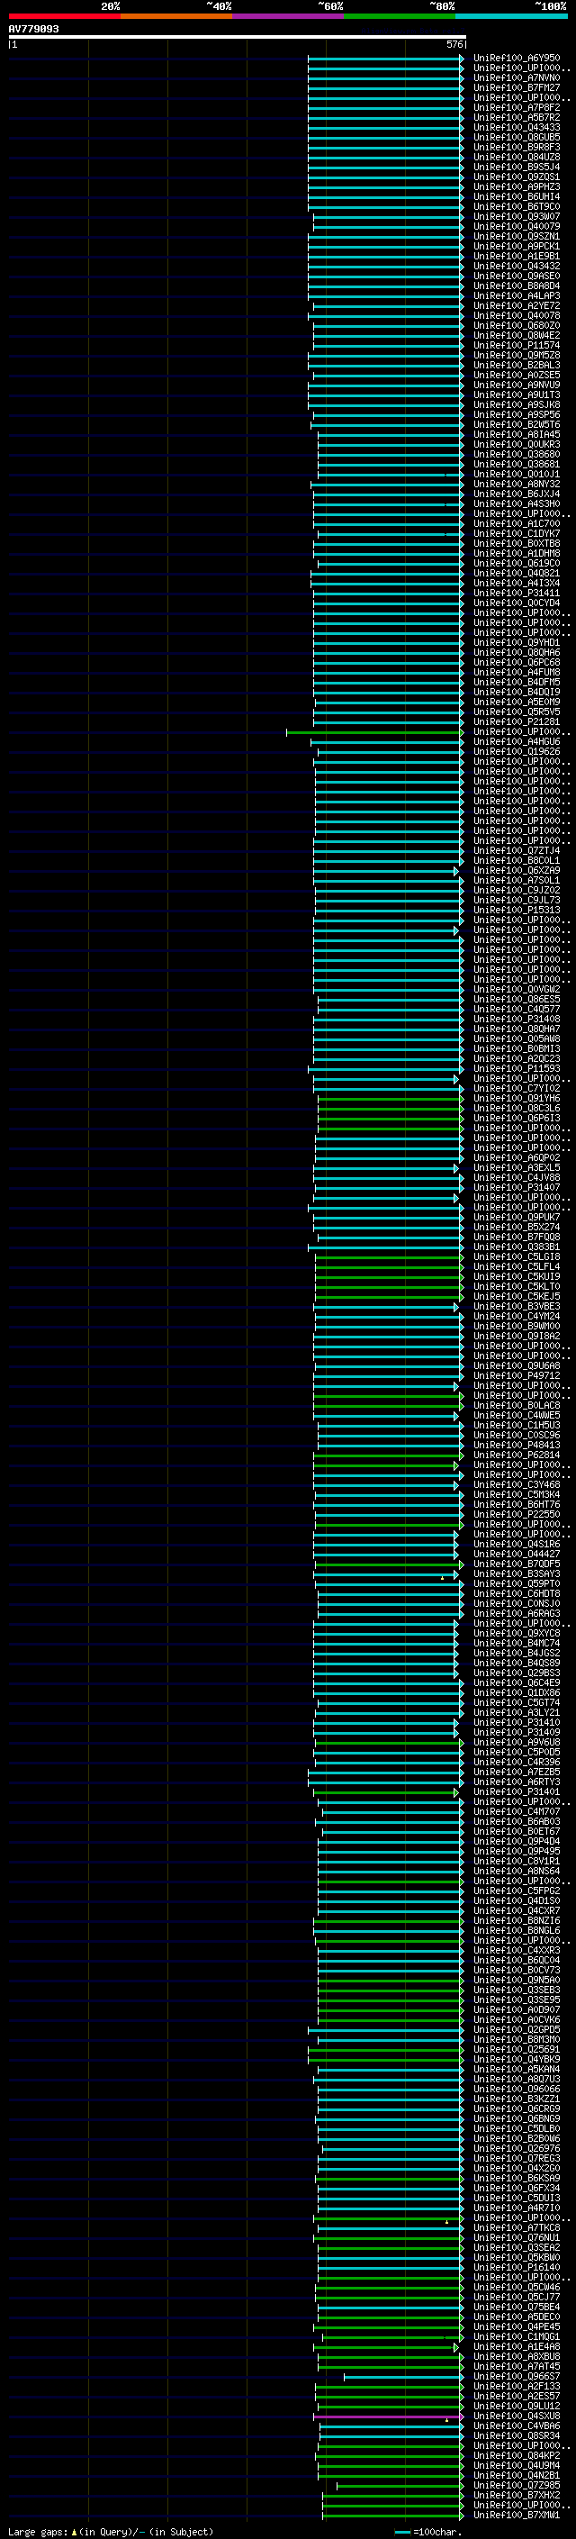Select hit label UniRef100_P48413

click(517, 1445)
